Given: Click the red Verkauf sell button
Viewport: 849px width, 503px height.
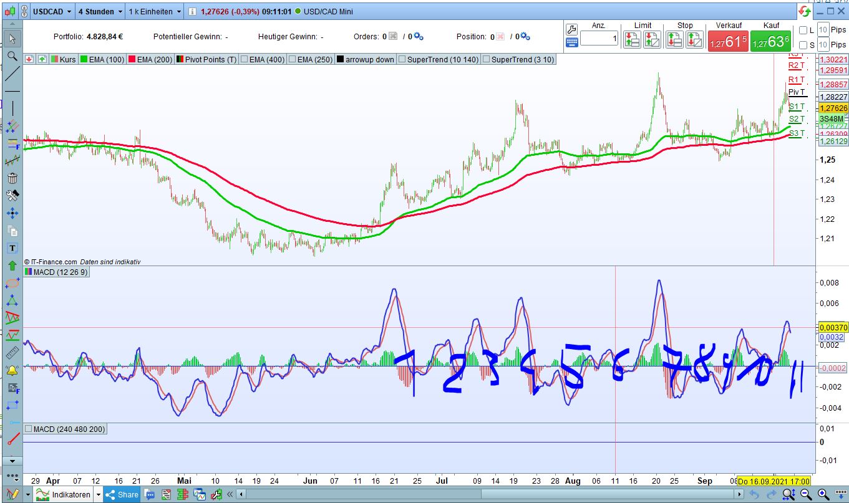Looking at the screenshot, I should tap(727, 41).
